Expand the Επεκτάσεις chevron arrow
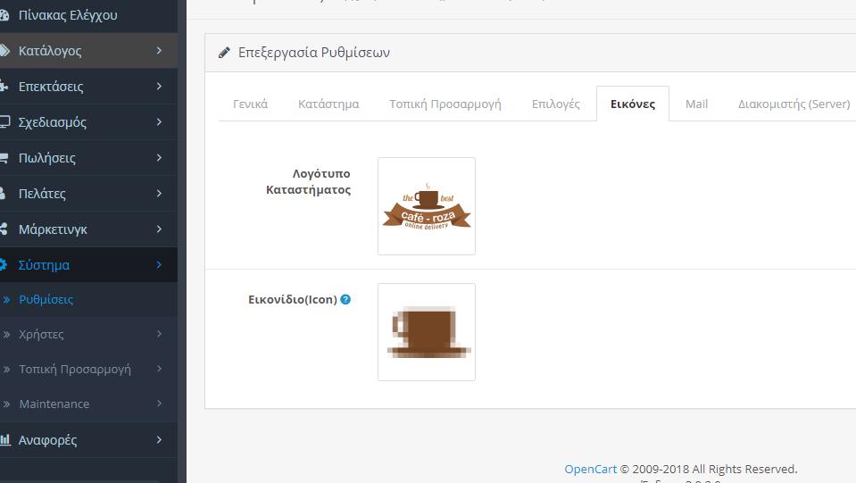Screen dimensions: 856x483 pos(159,87)
